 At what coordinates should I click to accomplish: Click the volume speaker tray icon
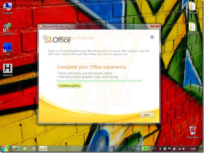click(184, 149)
